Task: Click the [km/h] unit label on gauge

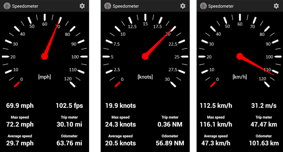Action: tap(240, 77)
